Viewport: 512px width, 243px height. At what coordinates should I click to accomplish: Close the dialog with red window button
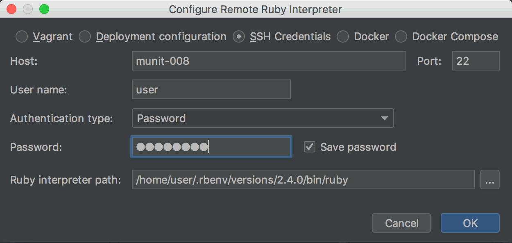point(11,9)
